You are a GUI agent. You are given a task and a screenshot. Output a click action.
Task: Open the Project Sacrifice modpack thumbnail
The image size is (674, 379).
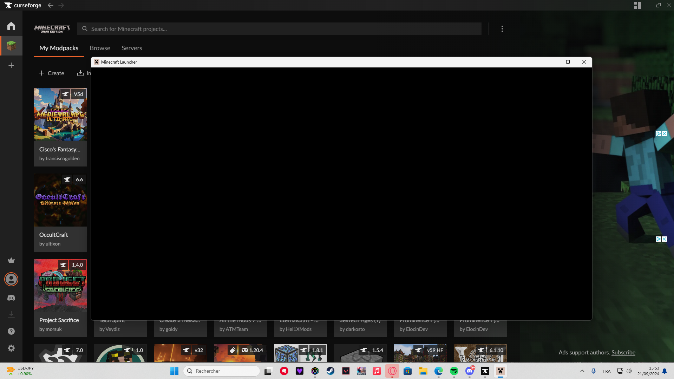coord(60,285)
